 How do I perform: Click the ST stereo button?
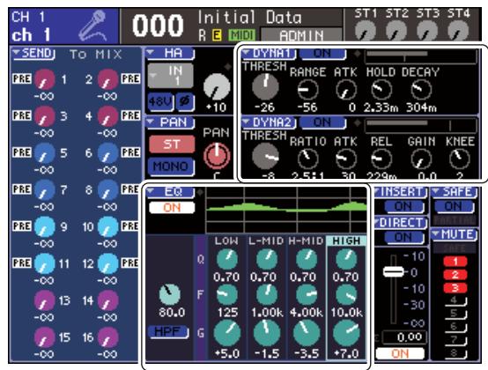[172, 144]
